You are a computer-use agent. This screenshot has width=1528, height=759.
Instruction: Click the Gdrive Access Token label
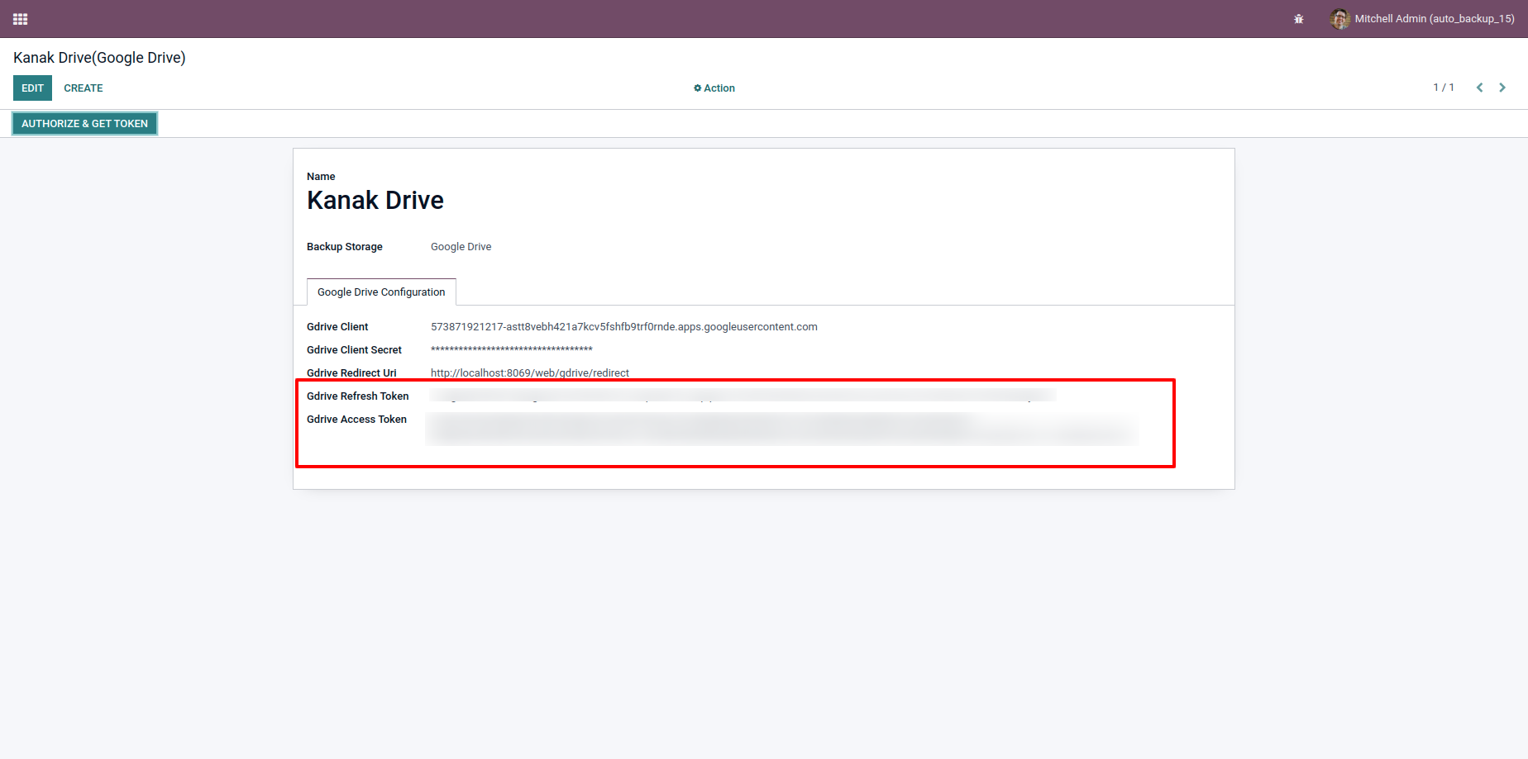356,420
